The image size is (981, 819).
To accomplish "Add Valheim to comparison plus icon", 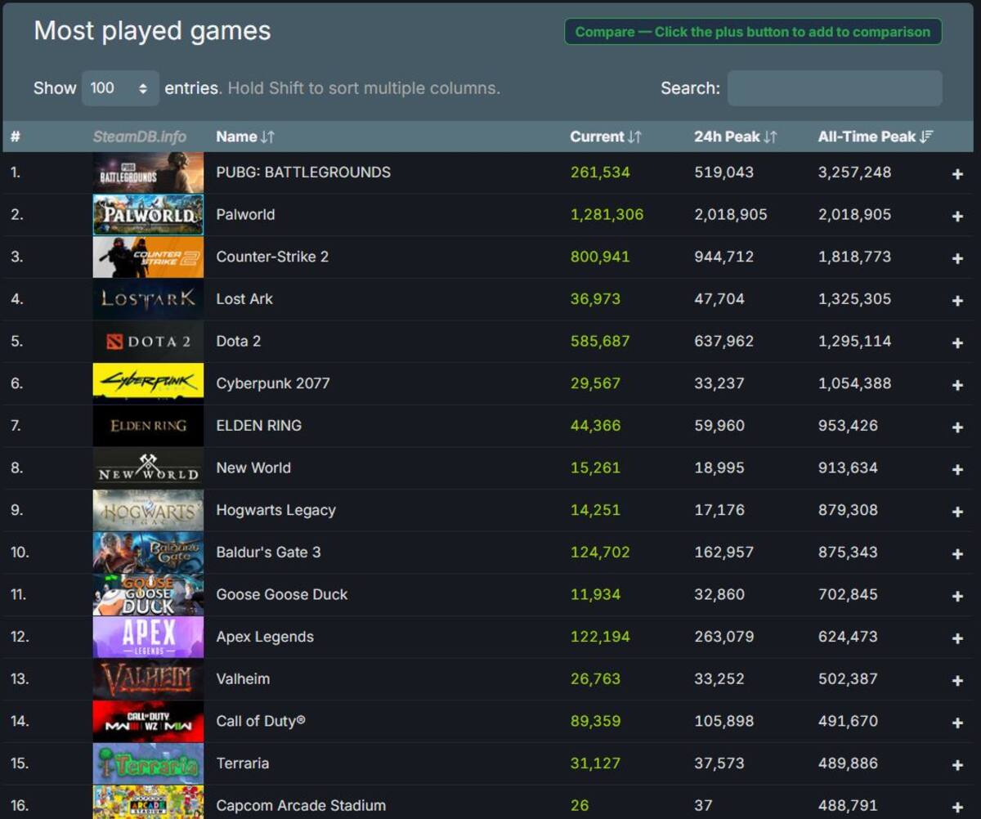I will coord(957,680).
